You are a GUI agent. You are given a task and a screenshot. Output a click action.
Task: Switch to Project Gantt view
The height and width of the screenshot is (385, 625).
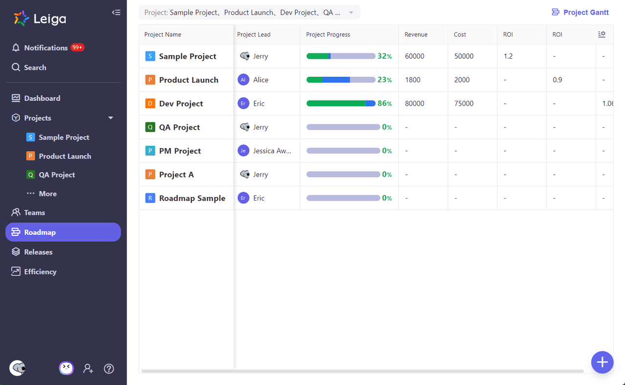tap(580, 12)
